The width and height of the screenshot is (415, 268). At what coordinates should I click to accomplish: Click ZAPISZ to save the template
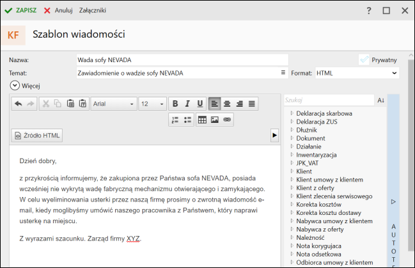click(x=20, y=10)
